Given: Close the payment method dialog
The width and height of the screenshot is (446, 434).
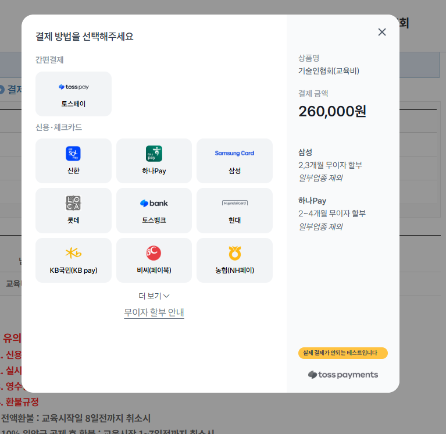Looking at the screenshot, I should 382,32.
